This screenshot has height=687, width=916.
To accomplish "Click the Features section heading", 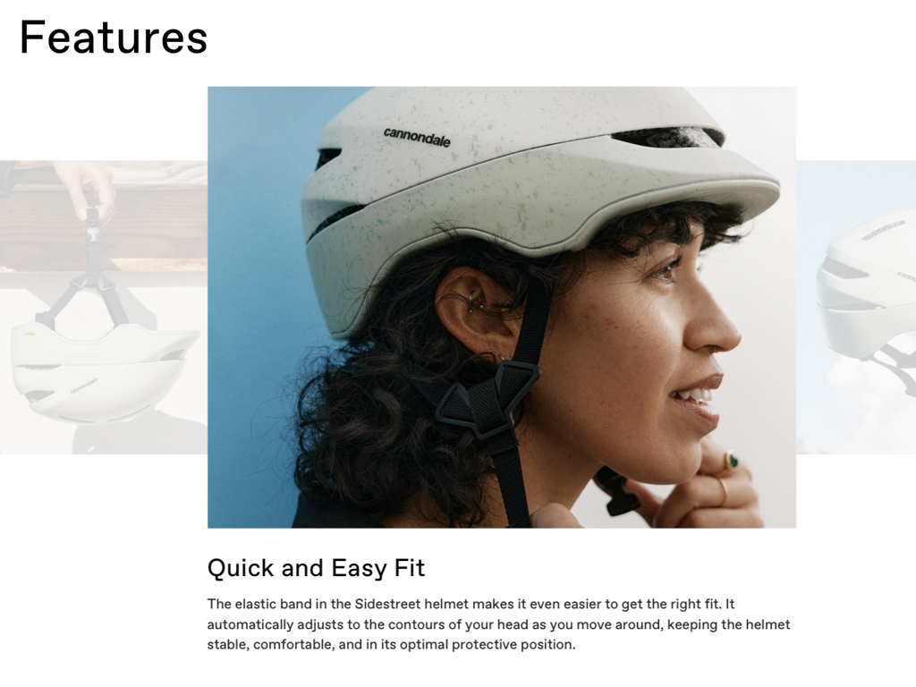I will 114,38.
